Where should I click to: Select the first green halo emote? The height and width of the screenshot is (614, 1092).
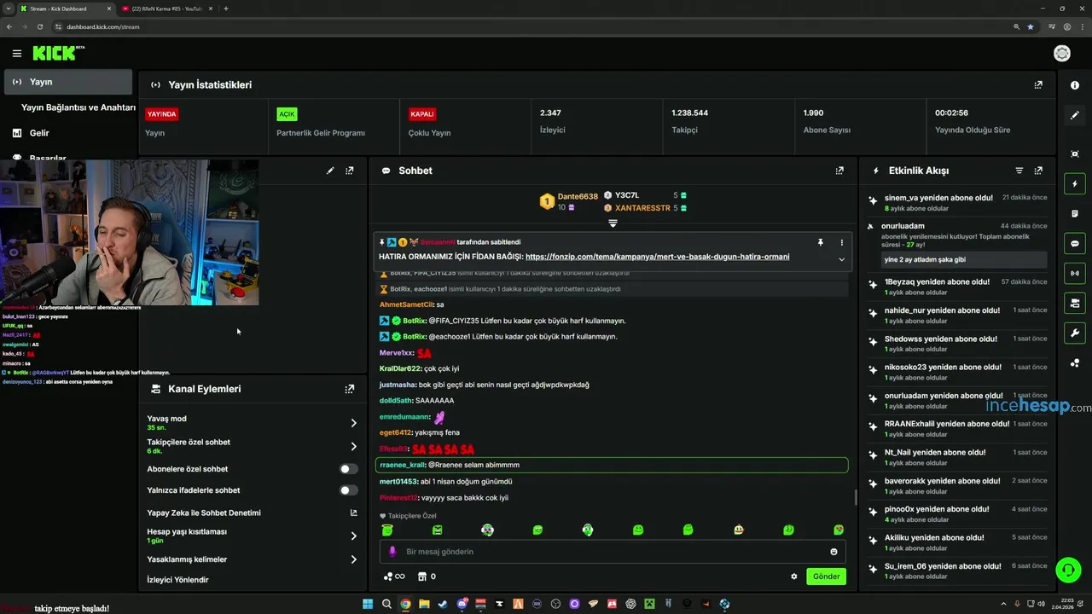tap(387, 530)
